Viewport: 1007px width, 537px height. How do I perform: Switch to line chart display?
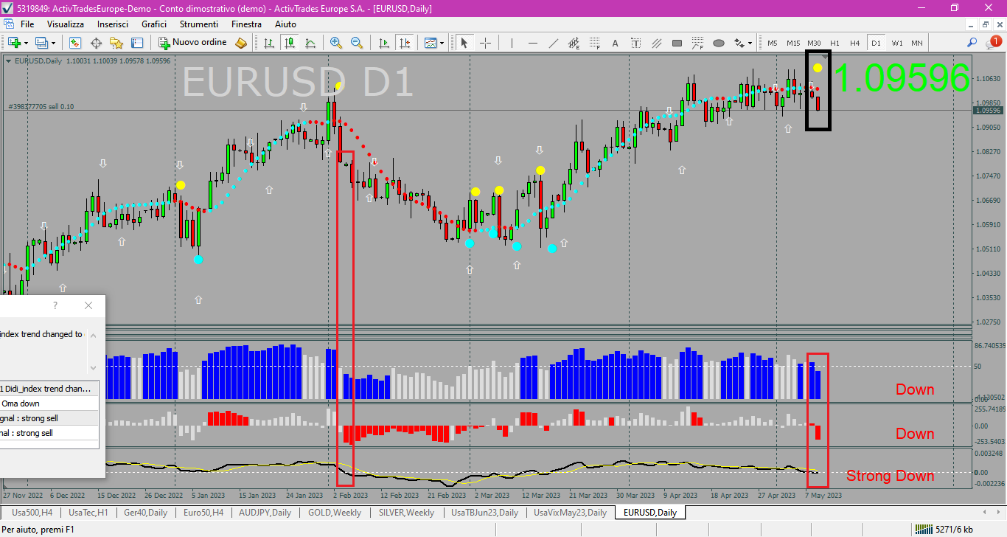[x=310, y=43]
